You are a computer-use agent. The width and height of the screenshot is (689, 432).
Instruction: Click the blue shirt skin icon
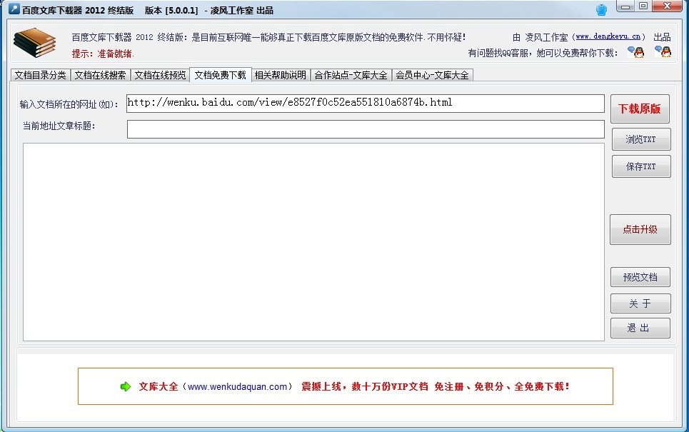[x=602, y=9]
